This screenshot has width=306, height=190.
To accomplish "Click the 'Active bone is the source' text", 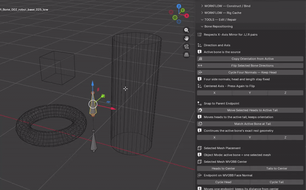I will [x=222, y=52].
